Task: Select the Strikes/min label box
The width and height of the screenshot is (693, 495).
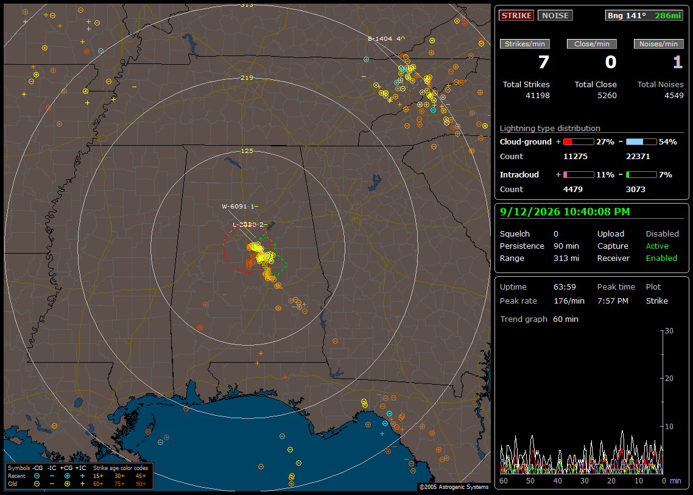Action: click(524, 44)
